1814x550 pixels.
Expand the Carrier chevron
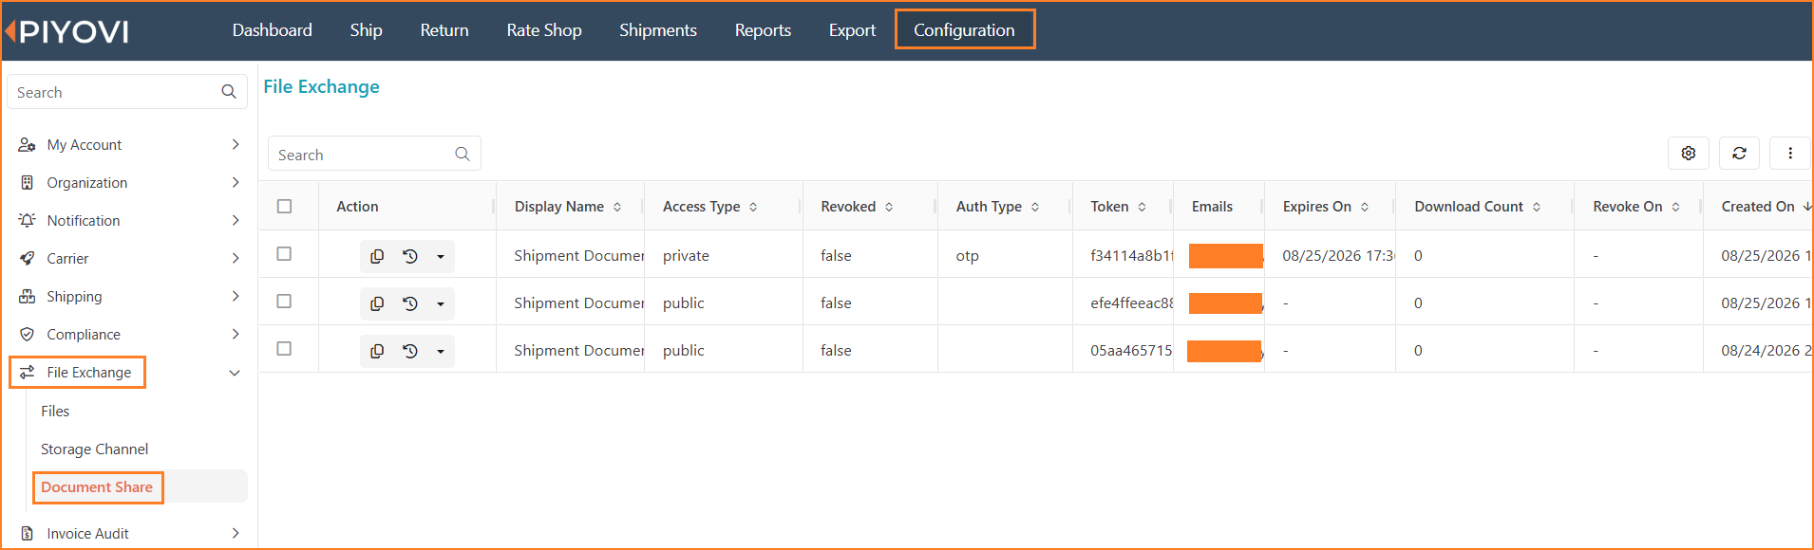(x=236, y=258)
